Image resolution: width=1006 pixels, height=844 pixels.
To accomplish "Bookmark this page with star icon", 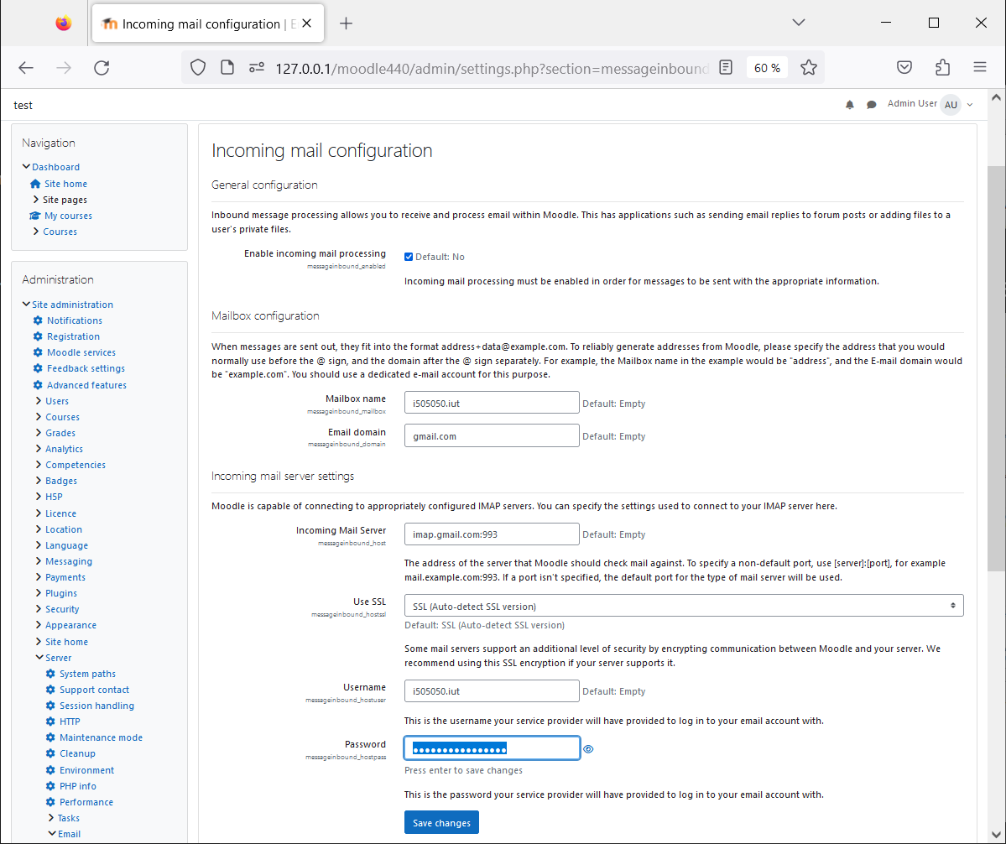I will tap(808, 67).
